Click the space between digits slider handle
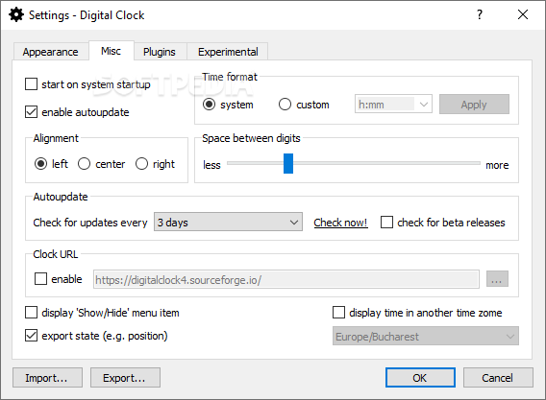 pos(288,163)
